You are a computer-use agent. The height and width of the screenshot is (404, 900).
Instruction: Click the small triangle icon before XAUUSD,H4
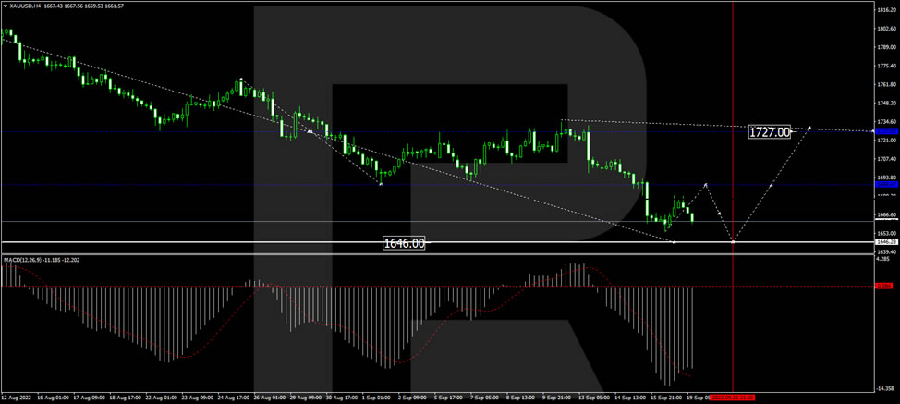coord(6,6)
